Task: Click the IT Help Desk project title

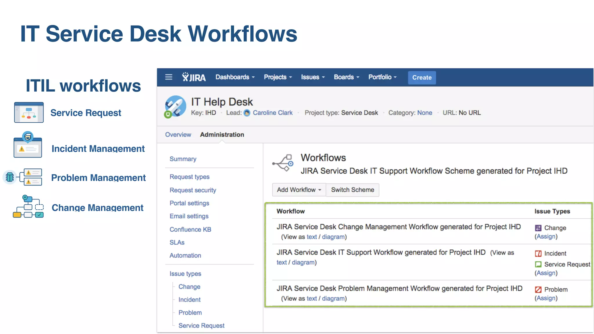Action: [x=222, y=102]
